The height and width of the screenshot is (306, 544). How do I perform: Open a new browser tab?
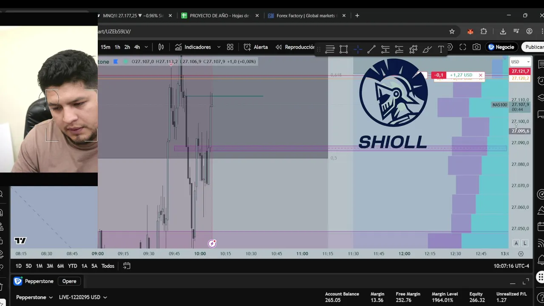(357, 16)
